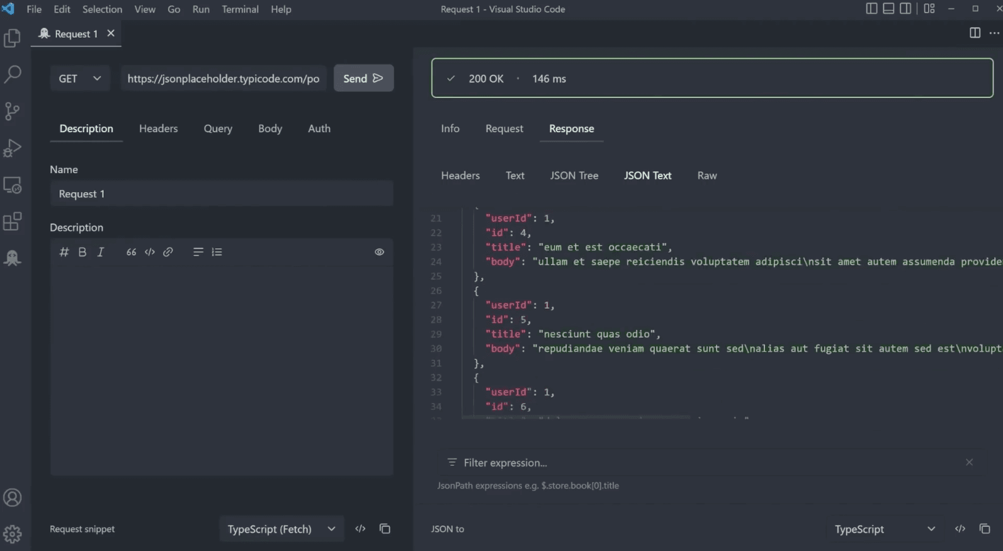This screenshot has height=551, width=1003.
Task: Show request snippet code icon
Action: [360, 529]
